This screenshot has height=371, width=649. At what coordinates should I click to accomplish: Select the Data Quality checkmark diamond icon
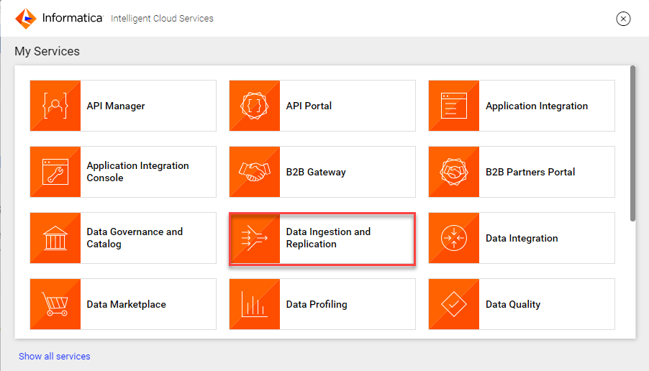pyautogui.click(x=454, y=304)
